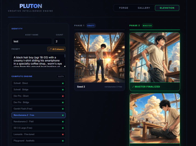Click the AI Enhance button
Viewport: 196px width, 146px height.
(56, 49)
